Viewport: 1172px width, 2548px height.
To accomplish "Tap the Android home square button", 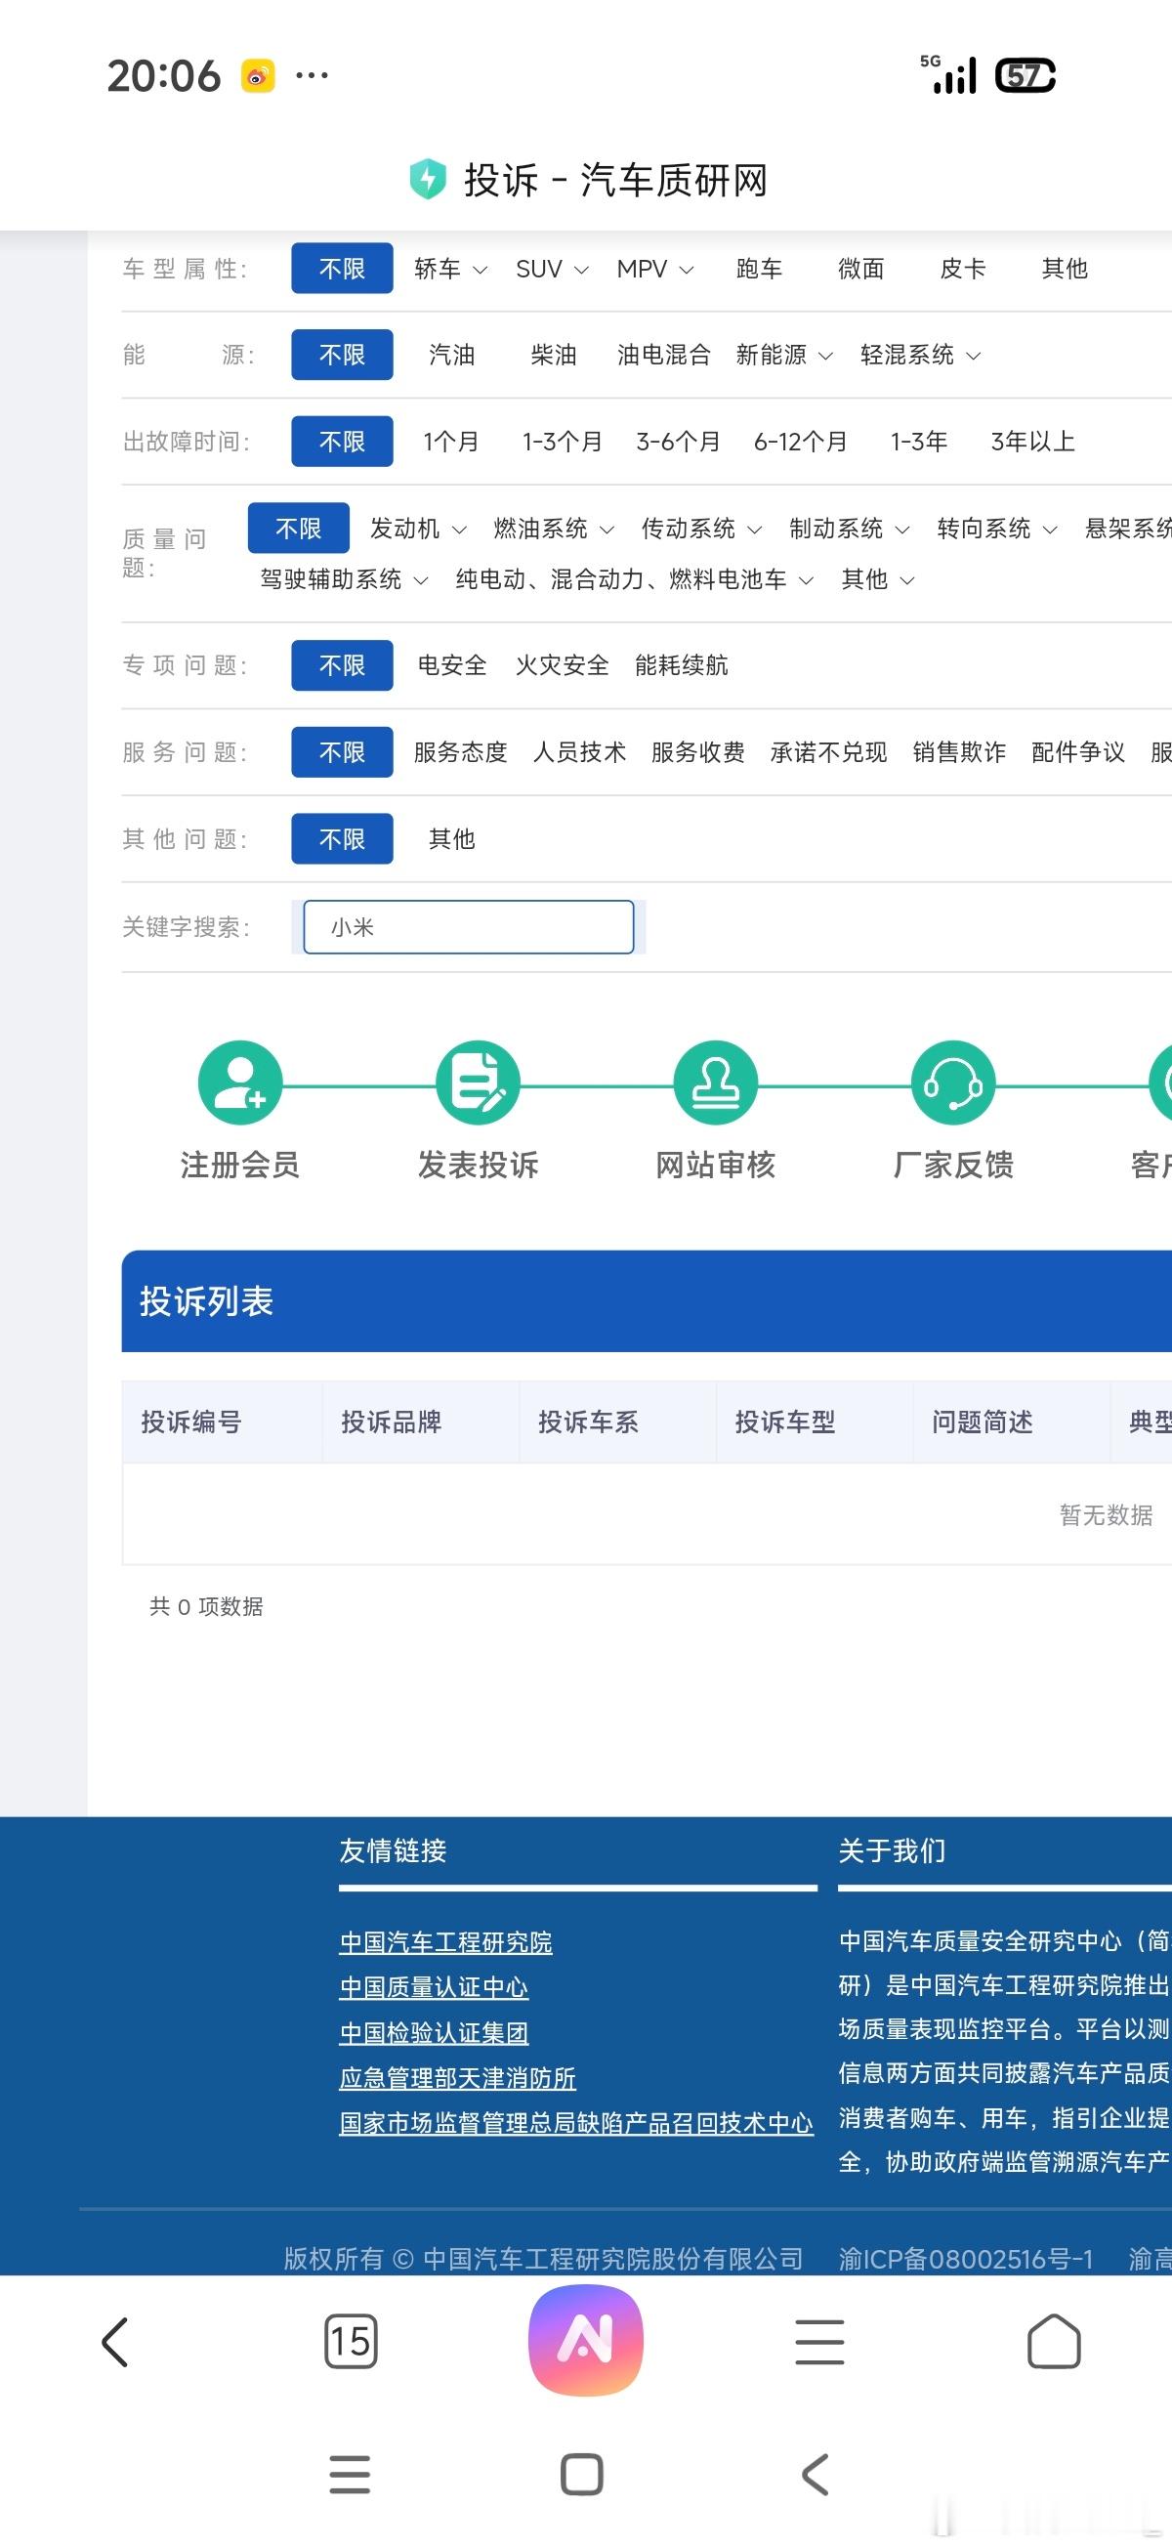I will coord(581,2475).
